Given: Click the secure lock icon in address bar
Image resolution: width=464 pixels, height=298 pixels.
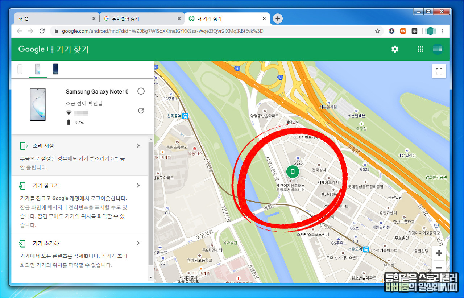Looking at the screenshot, I should pyautogui.click(x=56, y=31).
